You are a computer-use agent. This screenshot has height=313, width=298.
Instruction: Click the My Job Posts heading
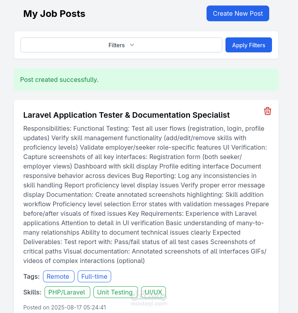click(54, 14)
